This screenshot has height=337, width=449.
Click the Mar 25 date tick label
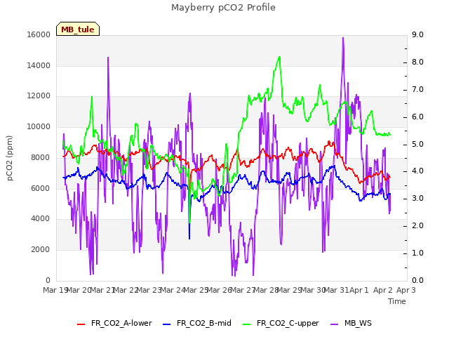196,290
